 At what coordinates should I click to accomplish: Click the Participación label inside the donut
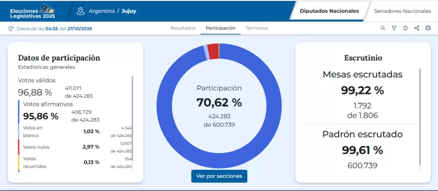coord(219,88)
